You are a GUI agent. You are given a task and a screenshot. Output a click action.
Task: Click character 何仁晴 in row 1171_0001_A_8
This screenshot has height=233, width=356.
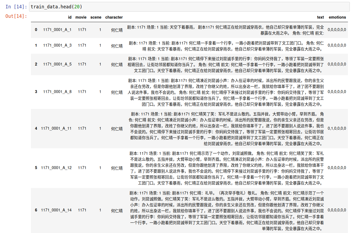pos(117,92)
